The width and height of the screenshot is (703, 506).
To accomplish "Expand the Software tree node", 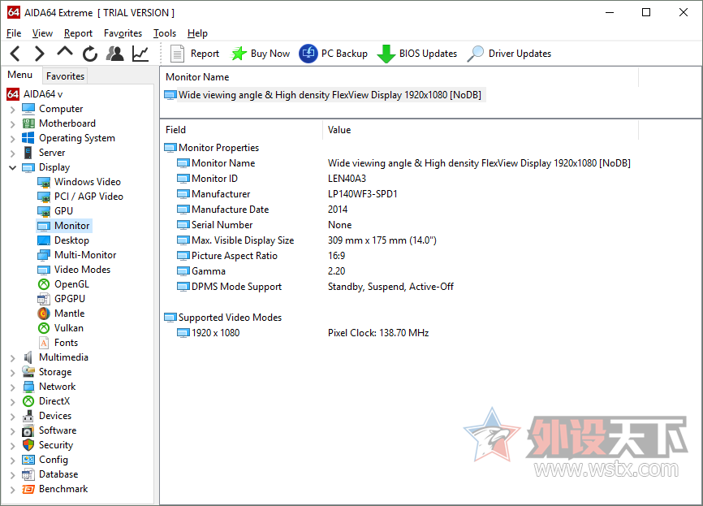I will (12, 430).
